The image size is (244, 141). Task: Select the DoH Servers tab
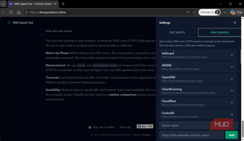220,32
